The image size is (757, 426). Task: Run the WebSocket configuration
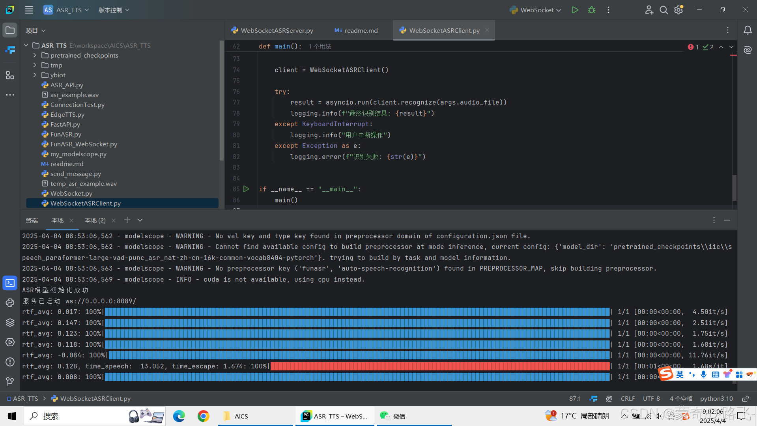coord(574,10)
